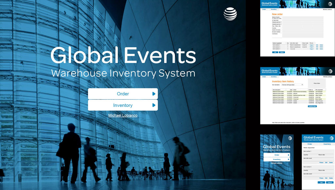Image resolution: width=335 pixels, height=190 pixels.
Task: Click the AT&T globe in Inventory item history header
Action: [330, 71]
